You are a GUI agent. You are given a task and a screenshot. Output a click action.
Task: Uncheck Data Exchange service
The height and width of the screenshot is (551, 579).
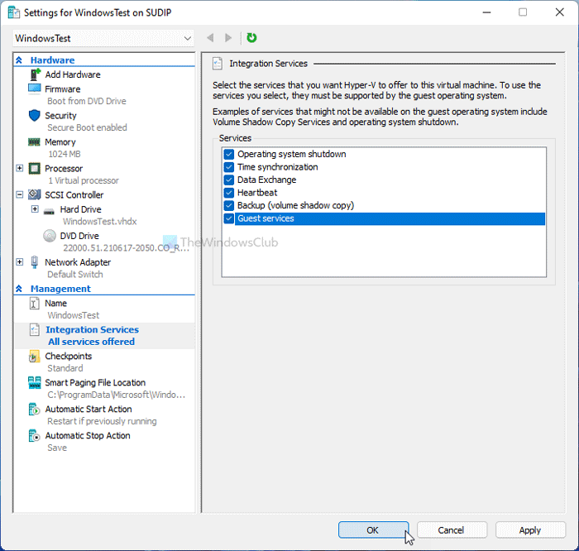pos(229,180)
